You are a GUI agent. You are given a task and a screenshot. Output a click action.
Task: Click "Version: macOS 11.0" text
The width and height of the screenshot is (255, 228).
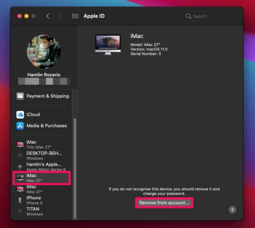pos(149,49)
